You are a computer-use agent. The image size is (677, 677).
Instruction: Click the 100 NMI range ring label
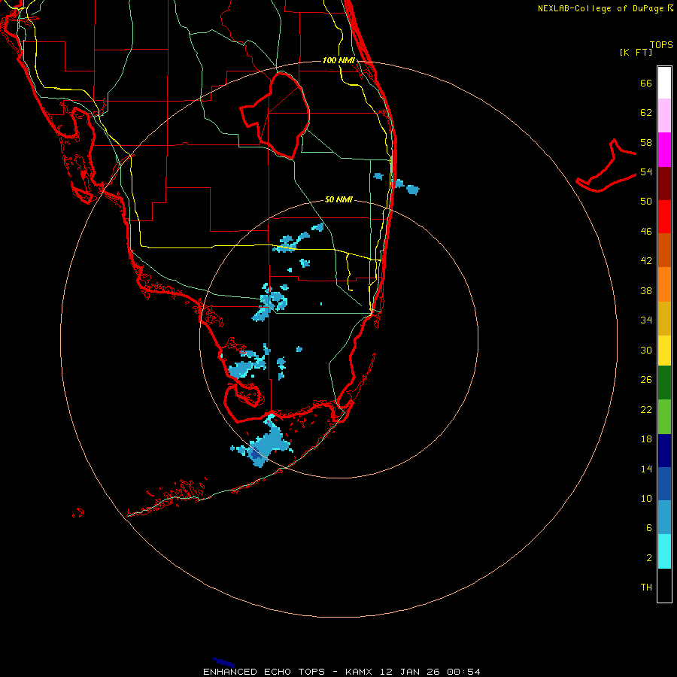point(338,60)
